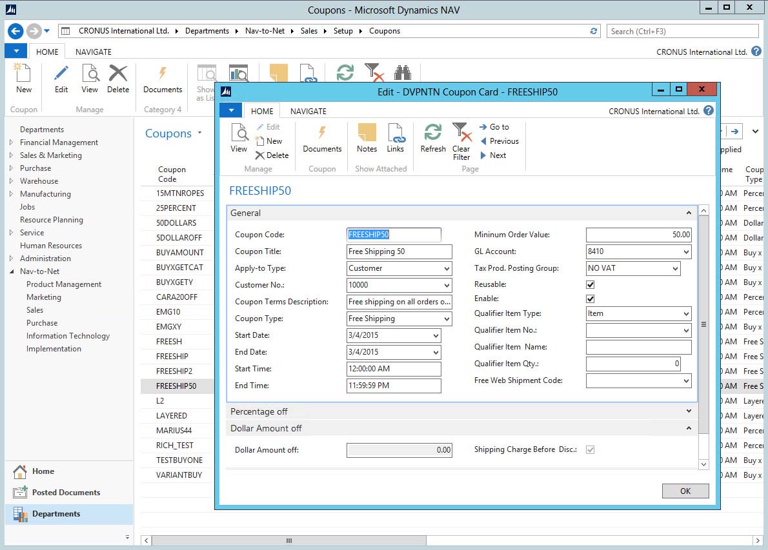
Task: Click into the Search (Ctrl+F3) field
Action: click(x=682, y=30)
